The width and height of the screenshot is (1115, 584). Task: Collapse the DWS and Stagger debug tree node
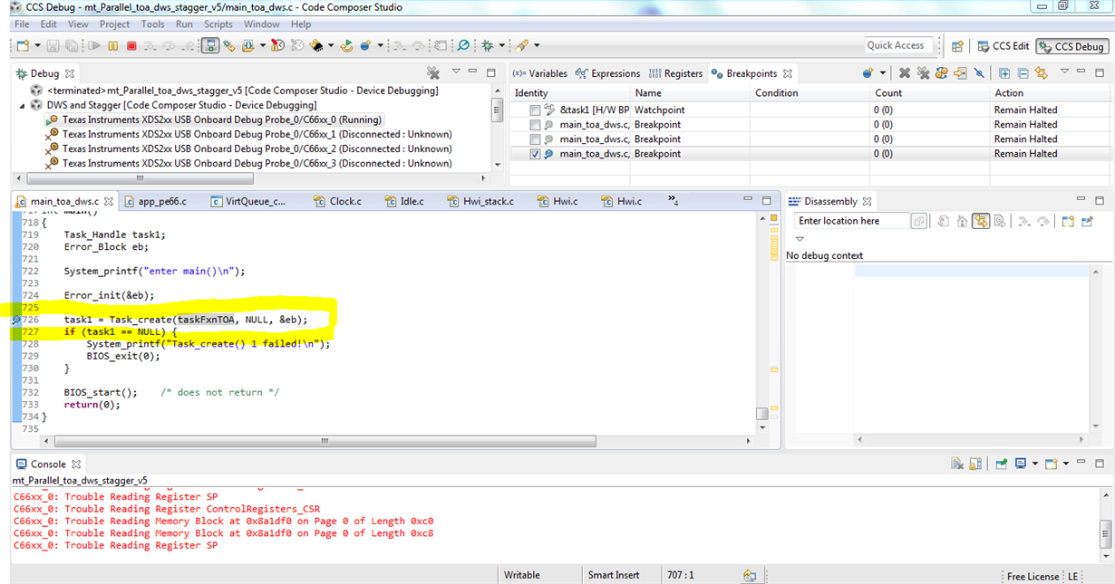click(x=24, y=105)
